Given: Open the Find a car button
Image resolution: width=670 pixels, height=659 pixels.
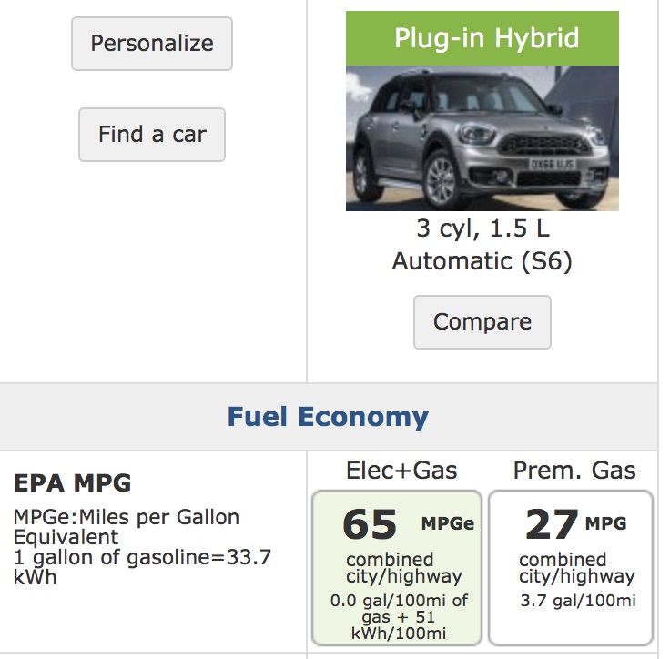Looking at the screenshot, I should [152, 135].
